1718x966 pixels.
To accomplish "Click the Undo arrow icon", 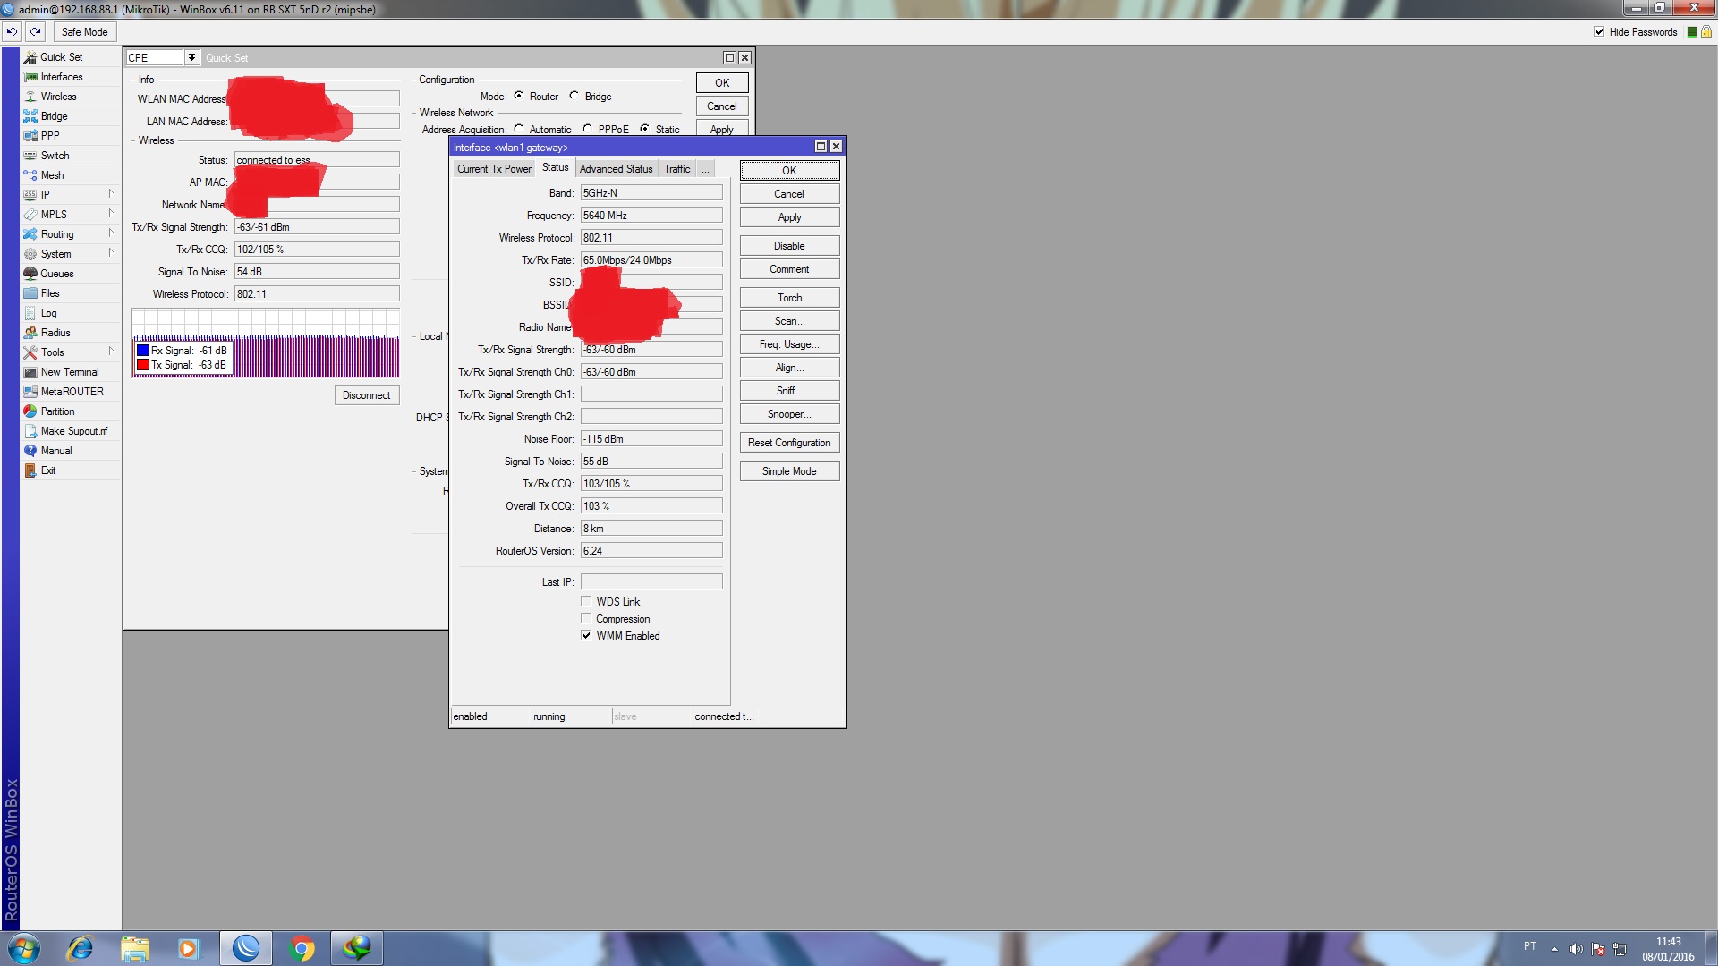I will [x=12, y=31].
